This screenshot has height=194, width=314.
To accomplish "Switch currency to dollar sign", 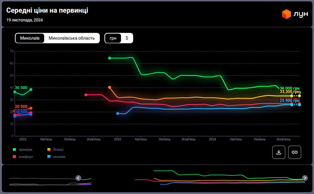I will (x=127, y=38).
